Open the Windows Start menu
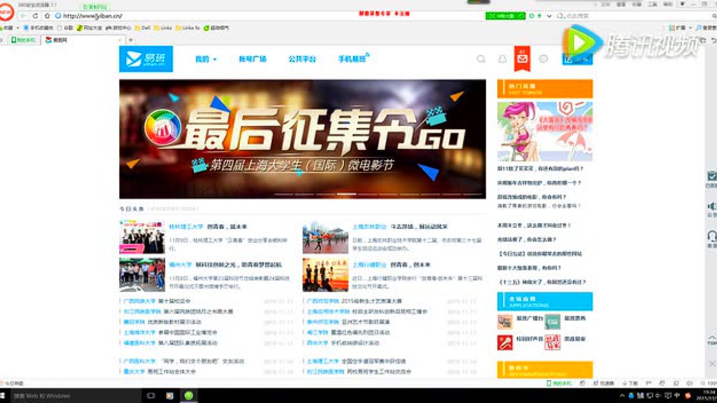Screen dimensions: 717x403 (6, 396)
